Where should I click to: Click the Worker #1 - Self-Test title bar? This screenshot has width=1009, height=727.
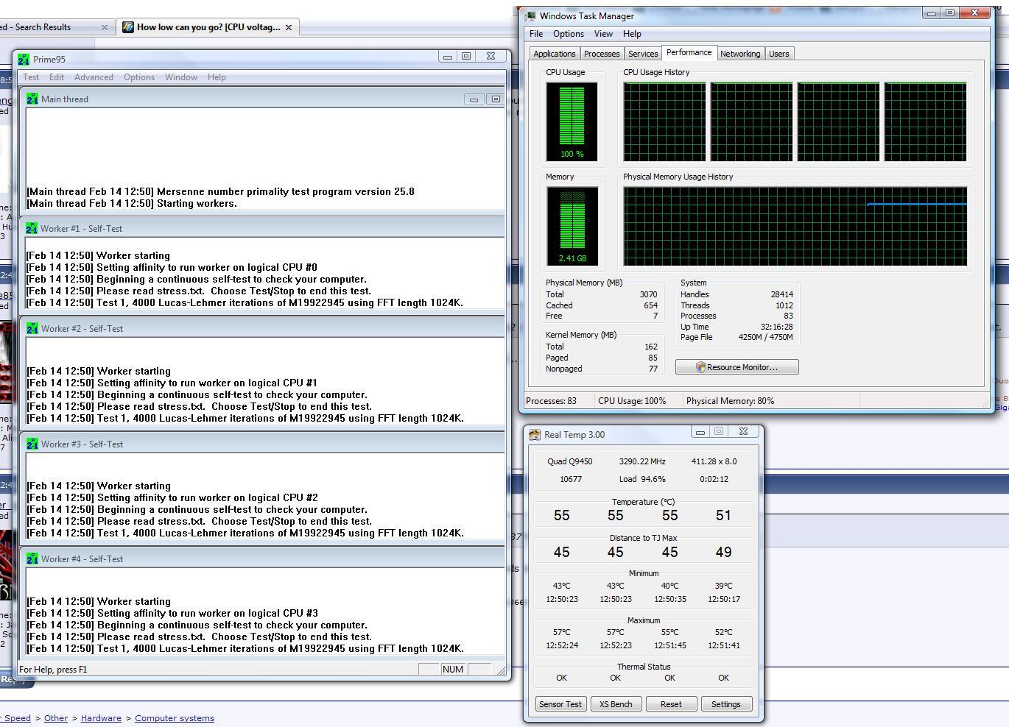pyautogui.click(x=261, y=228)
